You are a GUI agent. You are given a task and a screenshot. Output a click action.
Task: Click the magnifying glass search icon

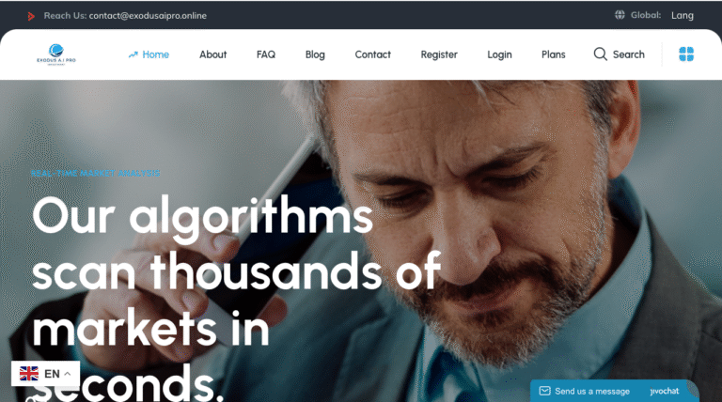click(600, 54)
